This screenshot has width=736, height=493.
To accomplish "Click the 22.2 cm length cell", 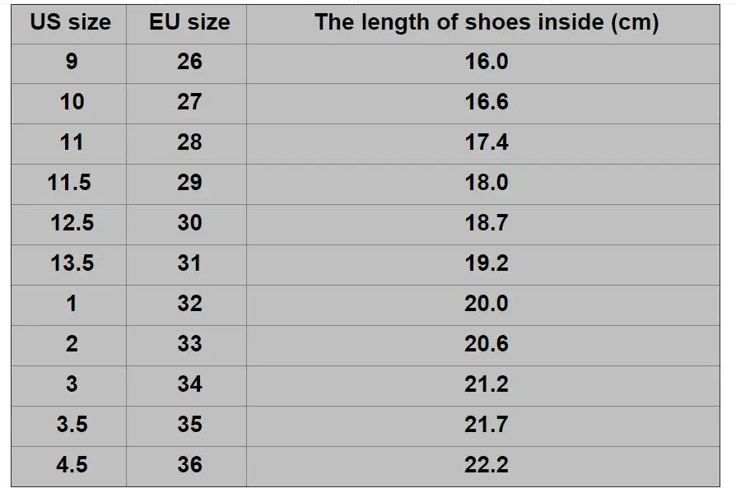I will point(483,467).
